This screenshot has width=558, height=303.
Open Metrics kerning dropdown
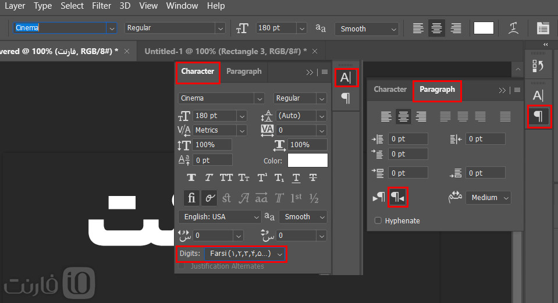tap(241, 130)
